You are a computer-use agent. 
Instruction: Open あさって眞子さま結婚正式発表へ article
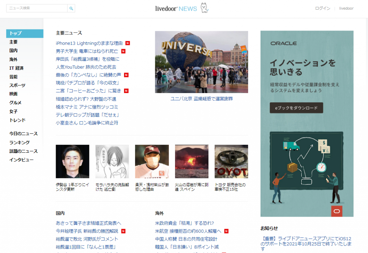click(88, 223)
